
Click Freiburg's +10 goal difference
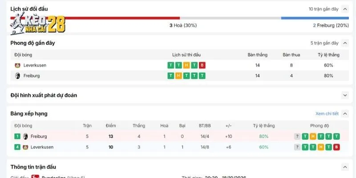coord(228,137)
